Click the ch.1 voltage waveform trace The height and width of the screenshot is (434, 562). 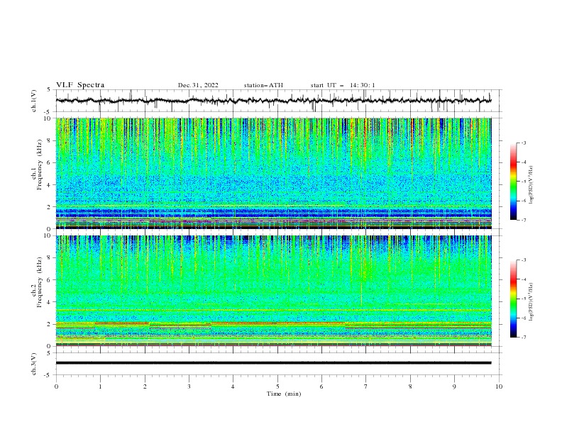click(273, 101)
